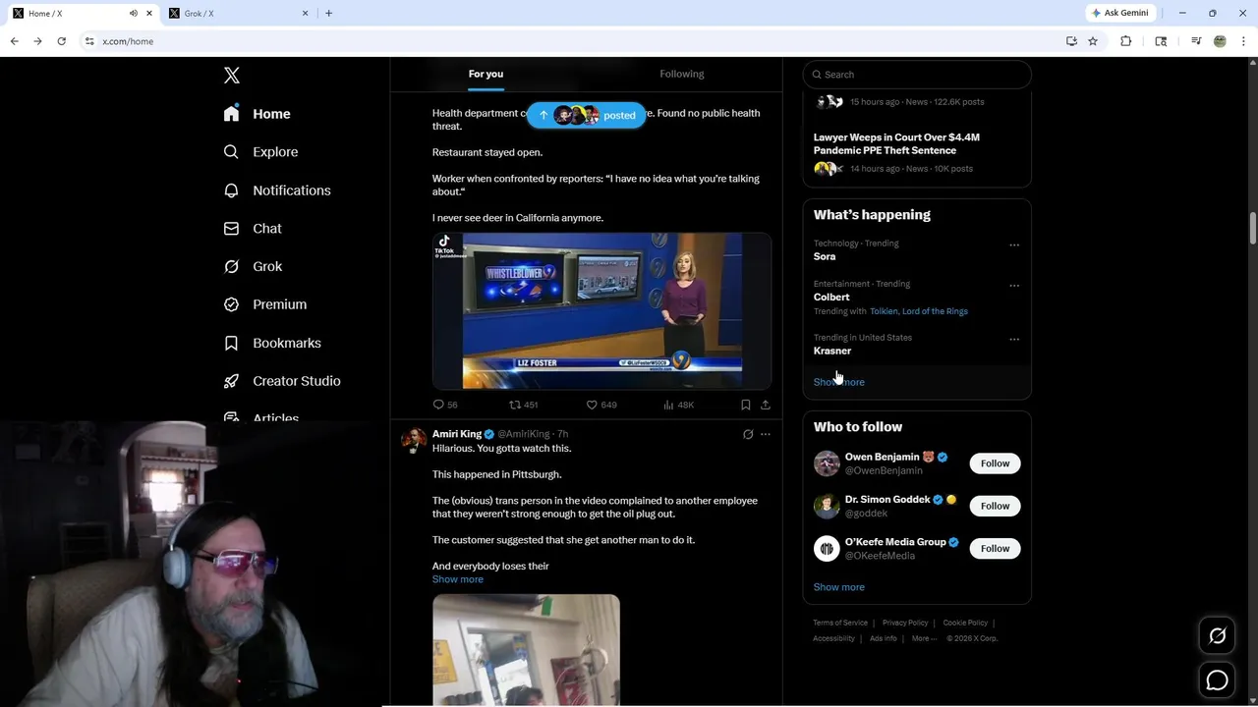Show more under What's happening
Screen dimensions: 1258x707
[x=839, y=382]
